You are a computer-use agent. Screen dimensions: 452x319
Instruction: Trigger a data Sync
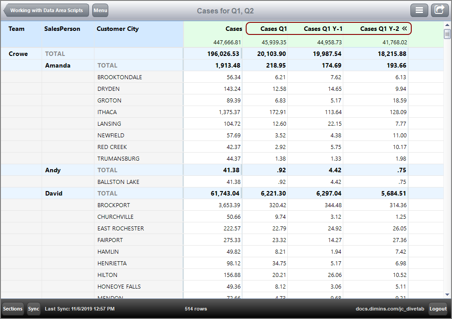point(34,309)
